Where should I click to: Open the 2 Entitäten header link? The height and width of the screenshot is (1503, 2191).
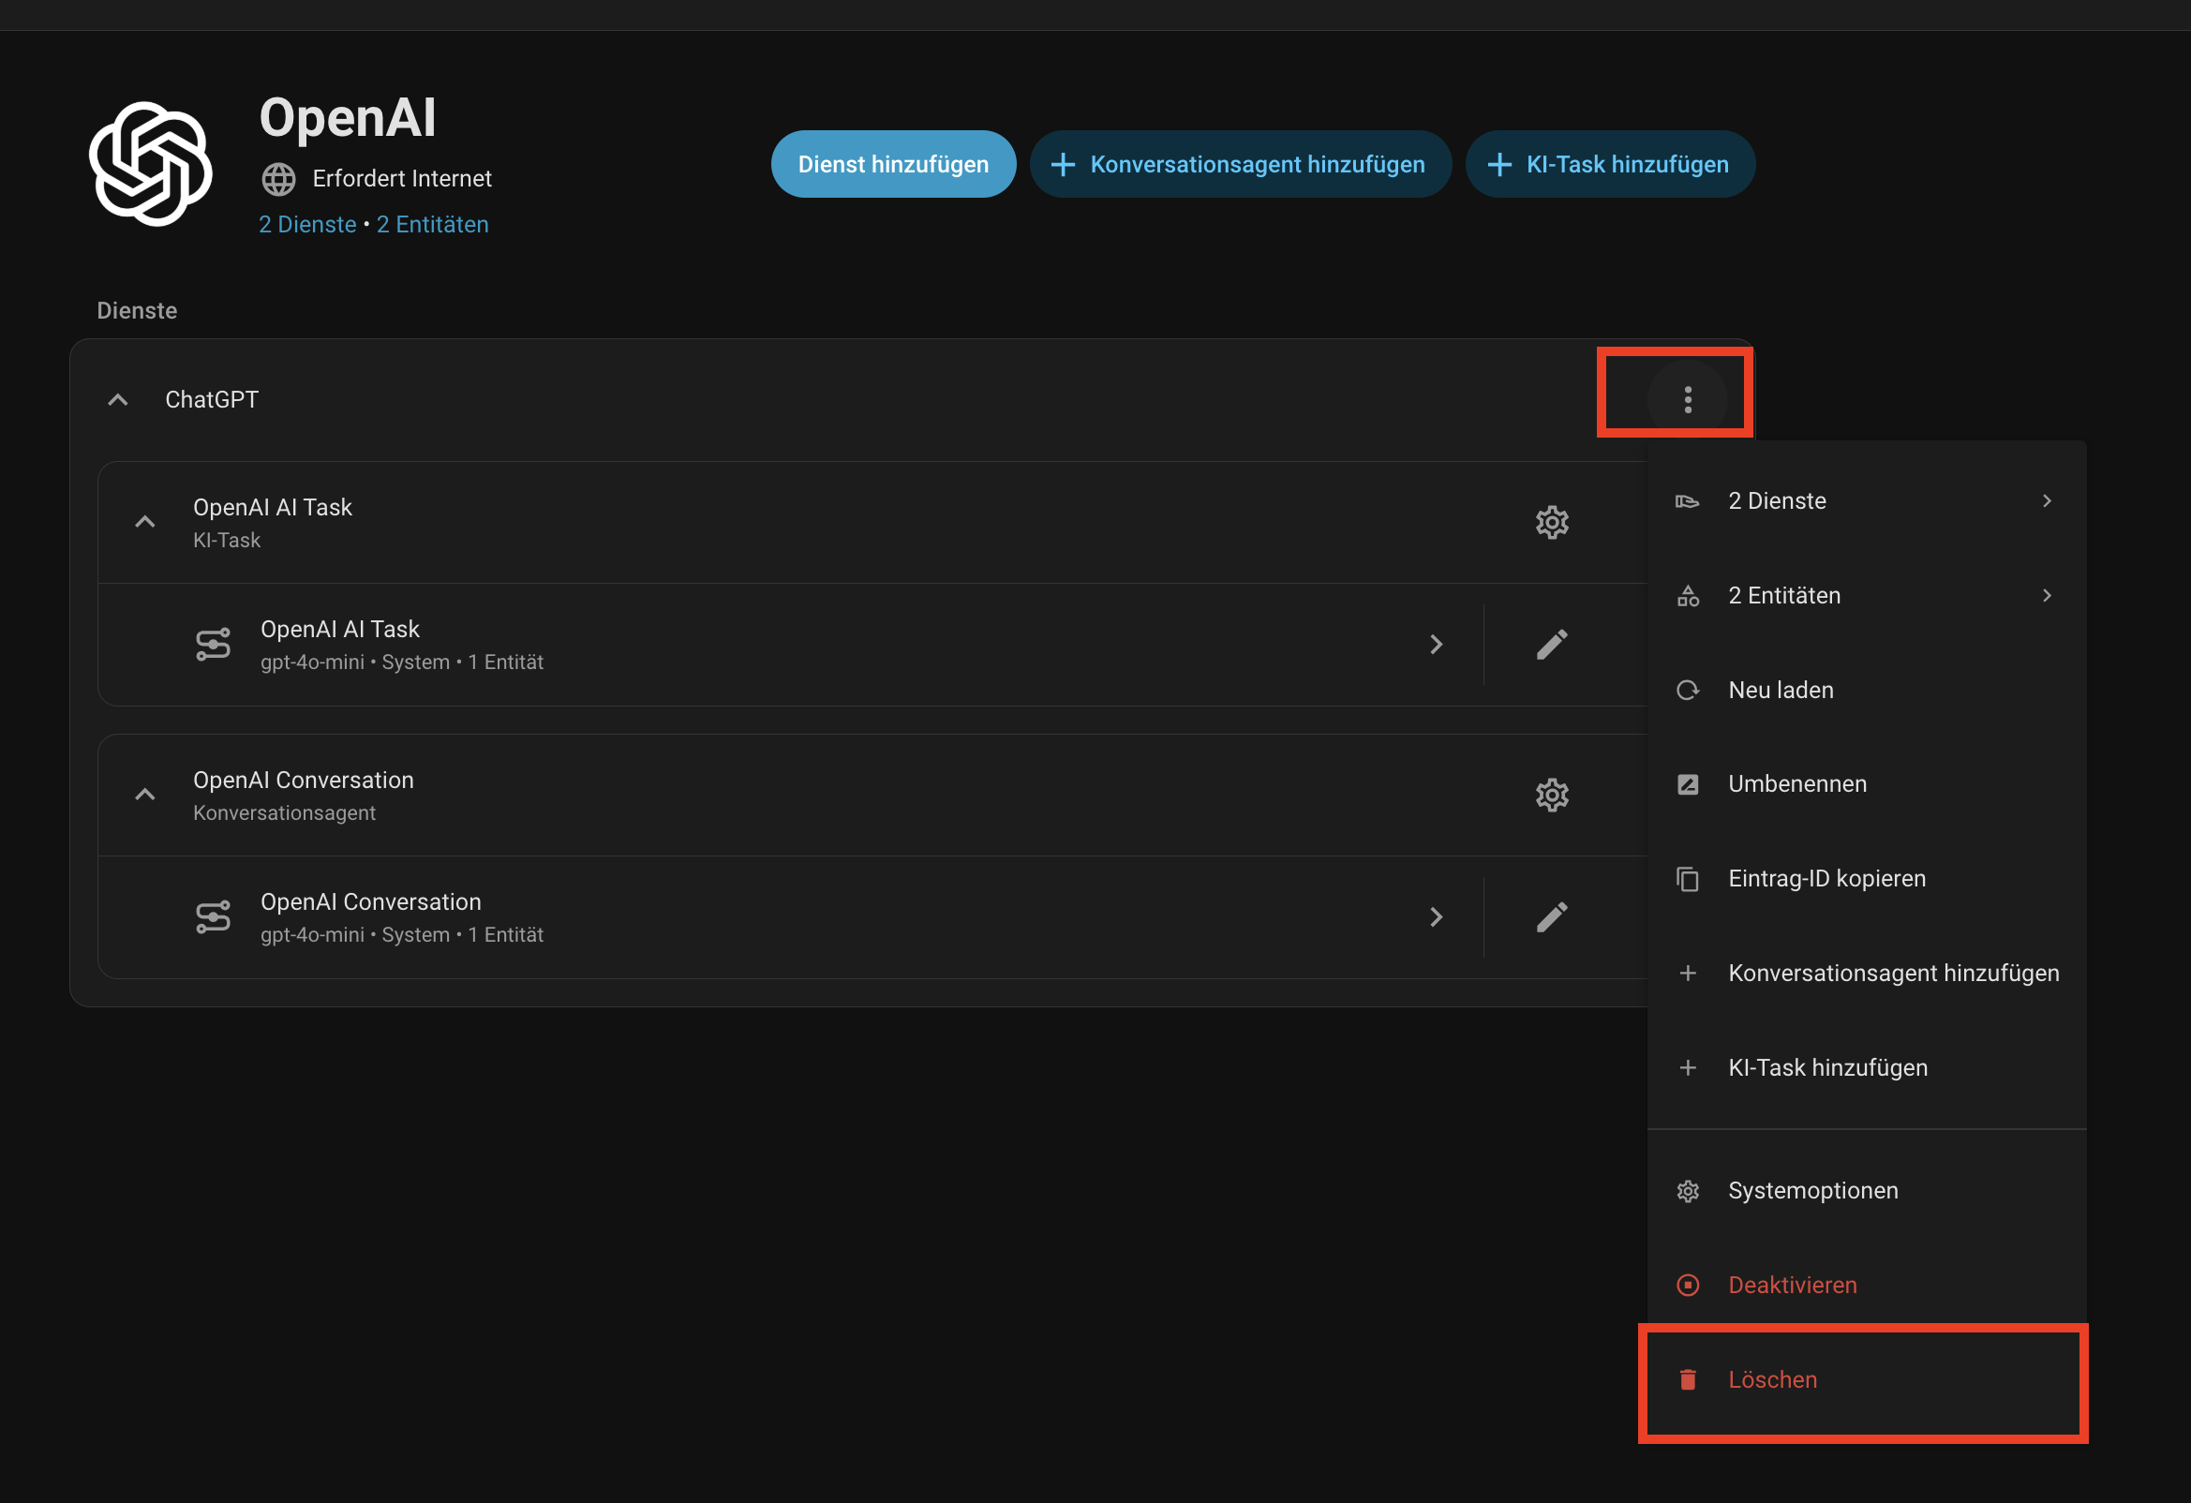tap(433, 224)
